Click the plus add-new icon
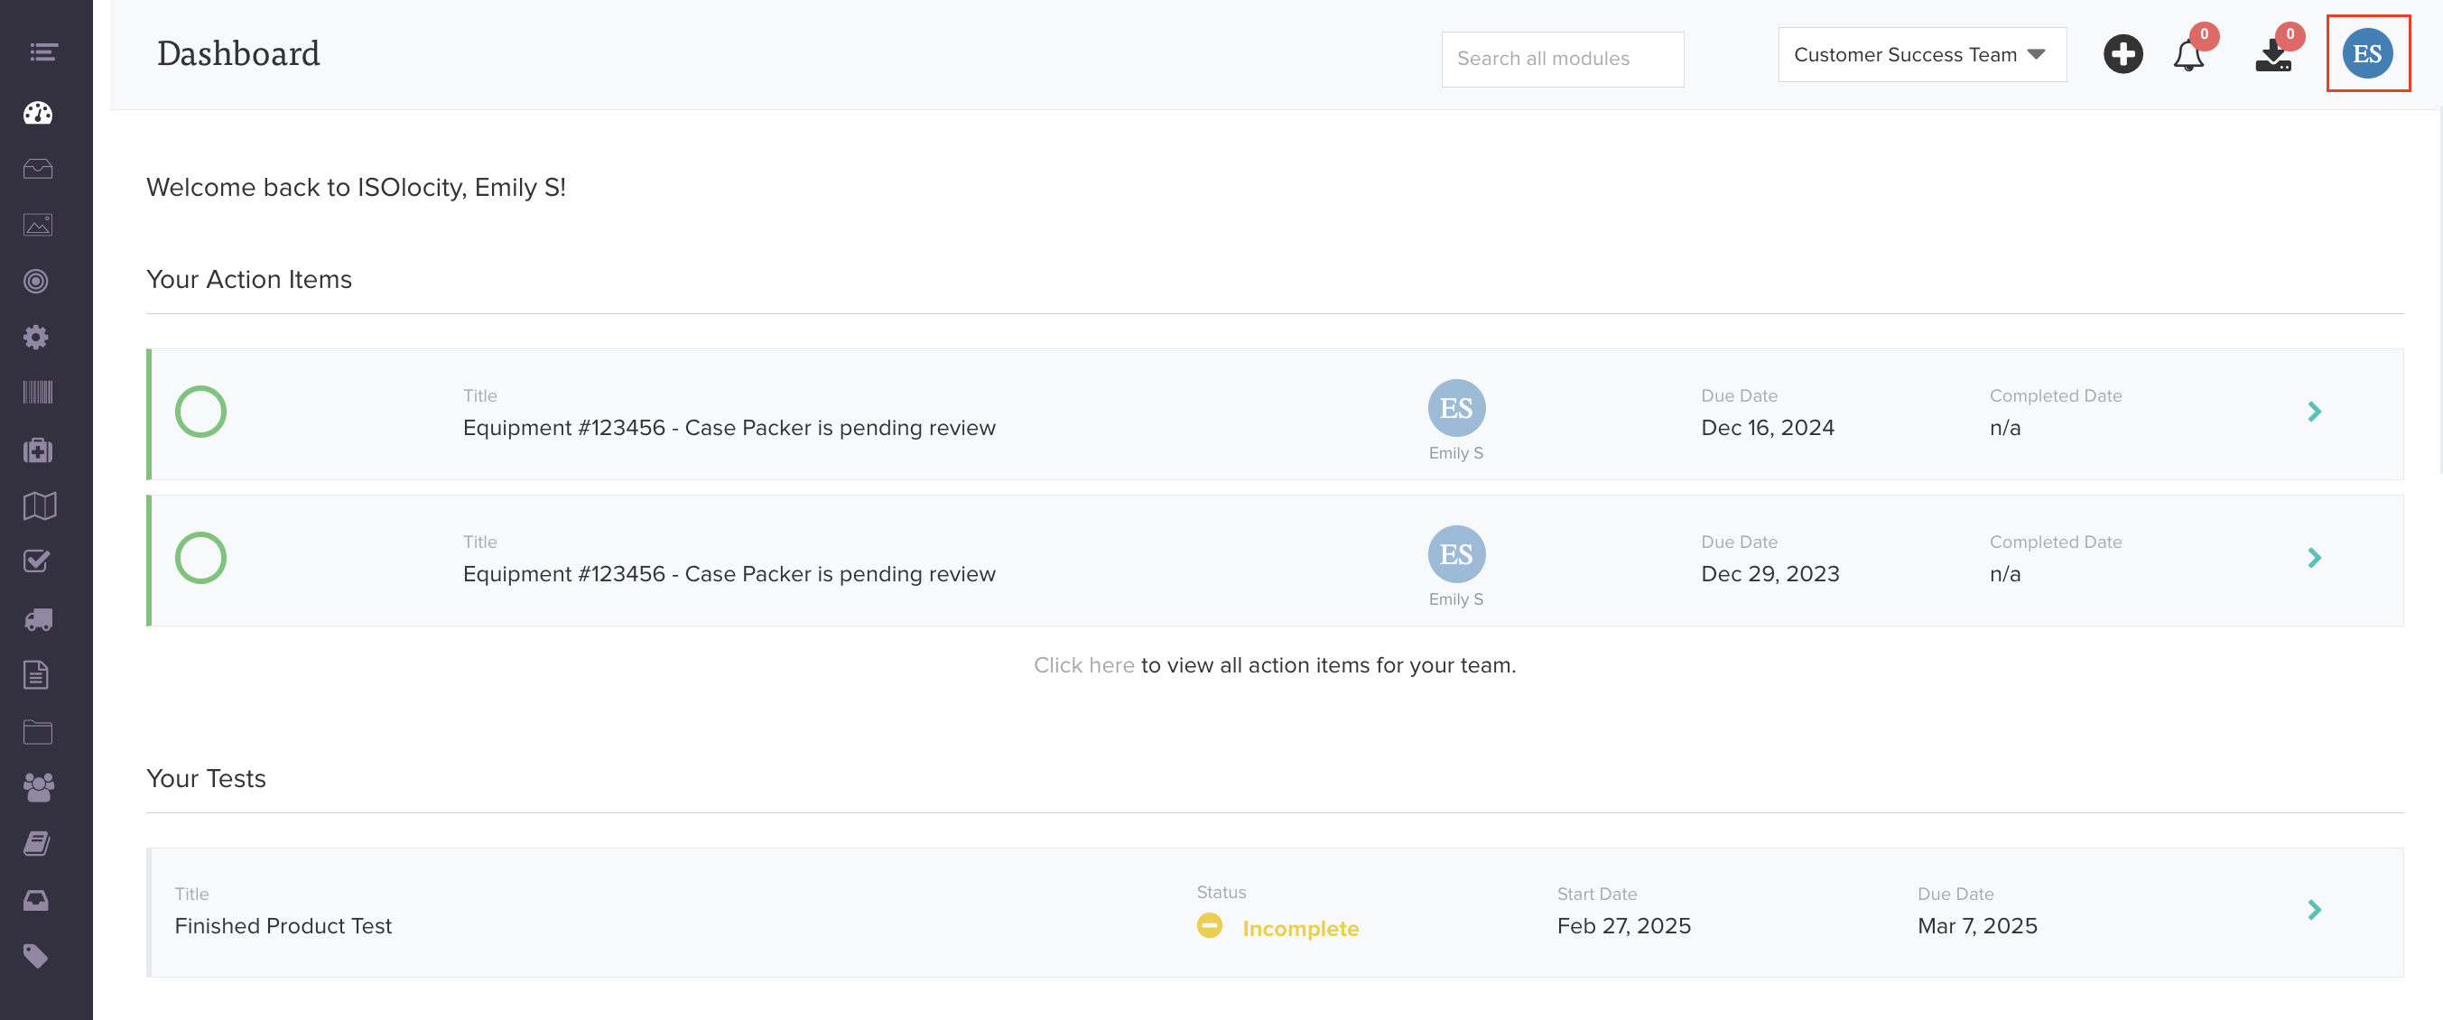 point(2123,54)
